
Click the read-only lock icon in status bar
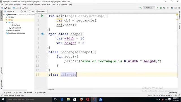point(176,95)
